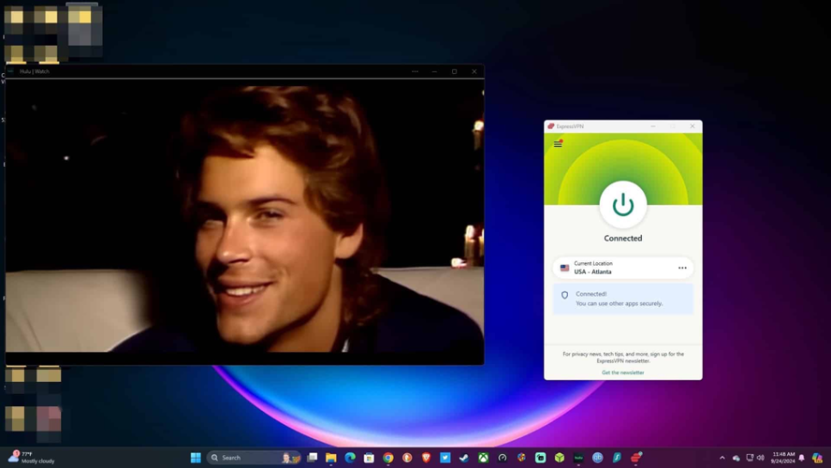Open Steam from the taskbar
Viewport: 831px width, 468px height.
(464, 458)
